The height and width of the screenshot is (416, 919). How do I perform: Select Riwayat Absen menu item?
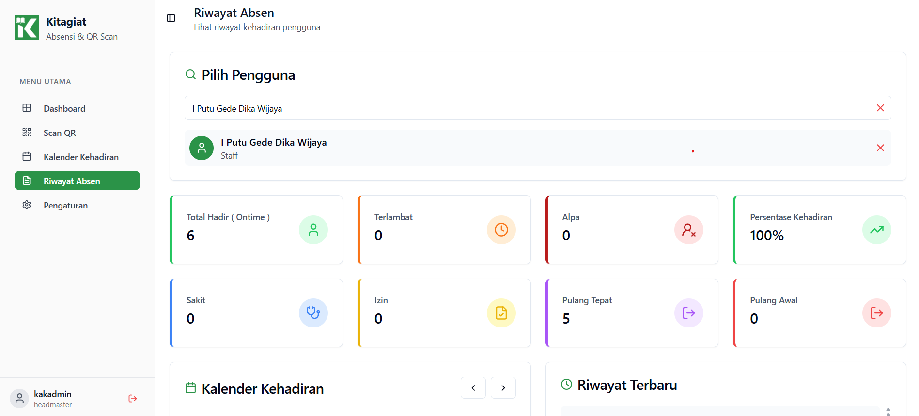click(x=77, y=181)
